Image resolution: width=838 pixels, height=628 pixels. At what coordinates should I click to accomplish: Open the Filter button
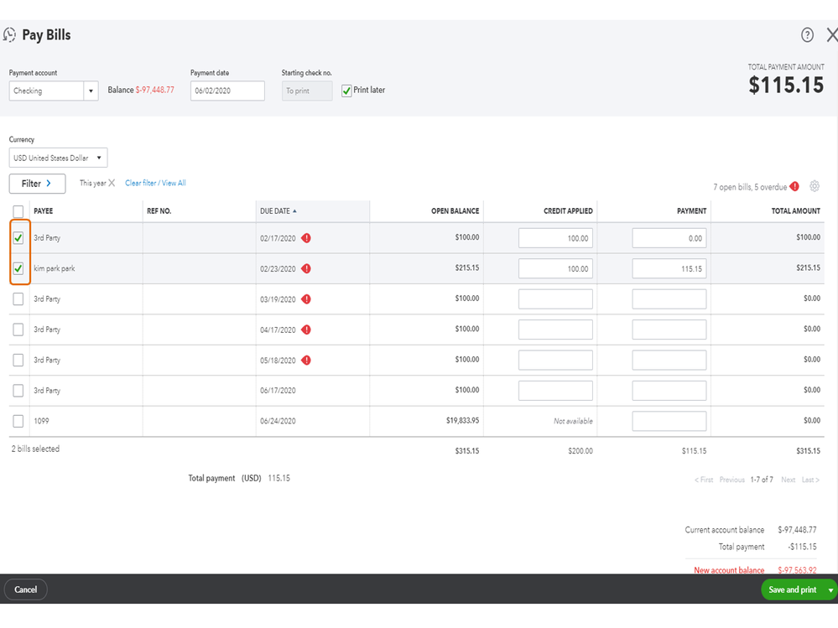[37, 184]
